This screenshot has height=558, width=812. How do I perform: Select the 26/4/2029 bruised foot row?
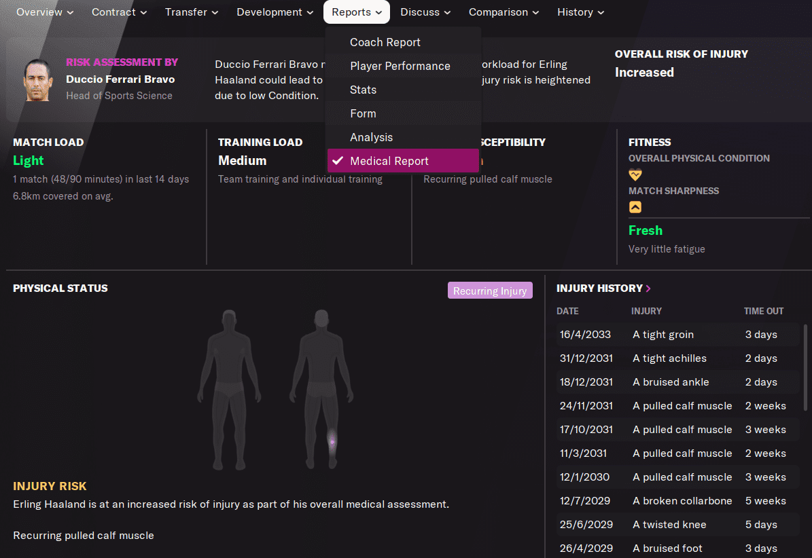tap(678, 548)
